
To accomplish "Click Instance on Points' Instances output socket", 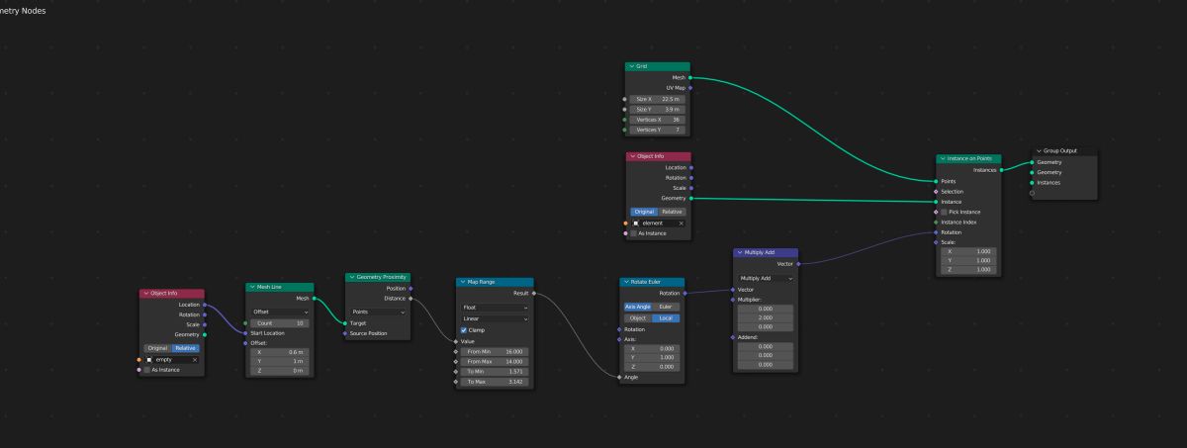I will coord(1002,169).
